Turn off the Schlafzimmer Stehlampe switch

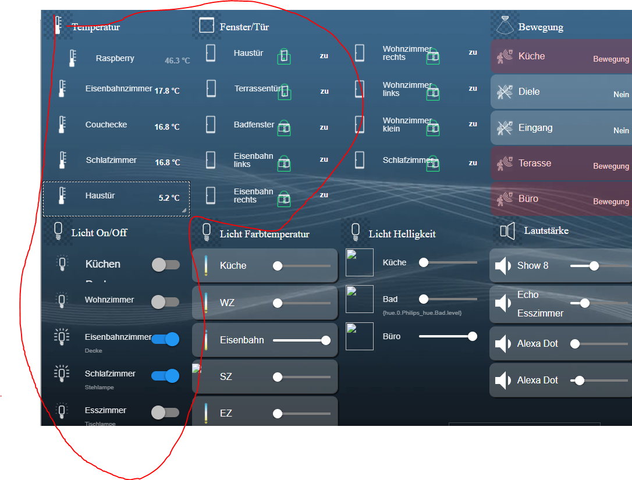[x=165, y=376]
